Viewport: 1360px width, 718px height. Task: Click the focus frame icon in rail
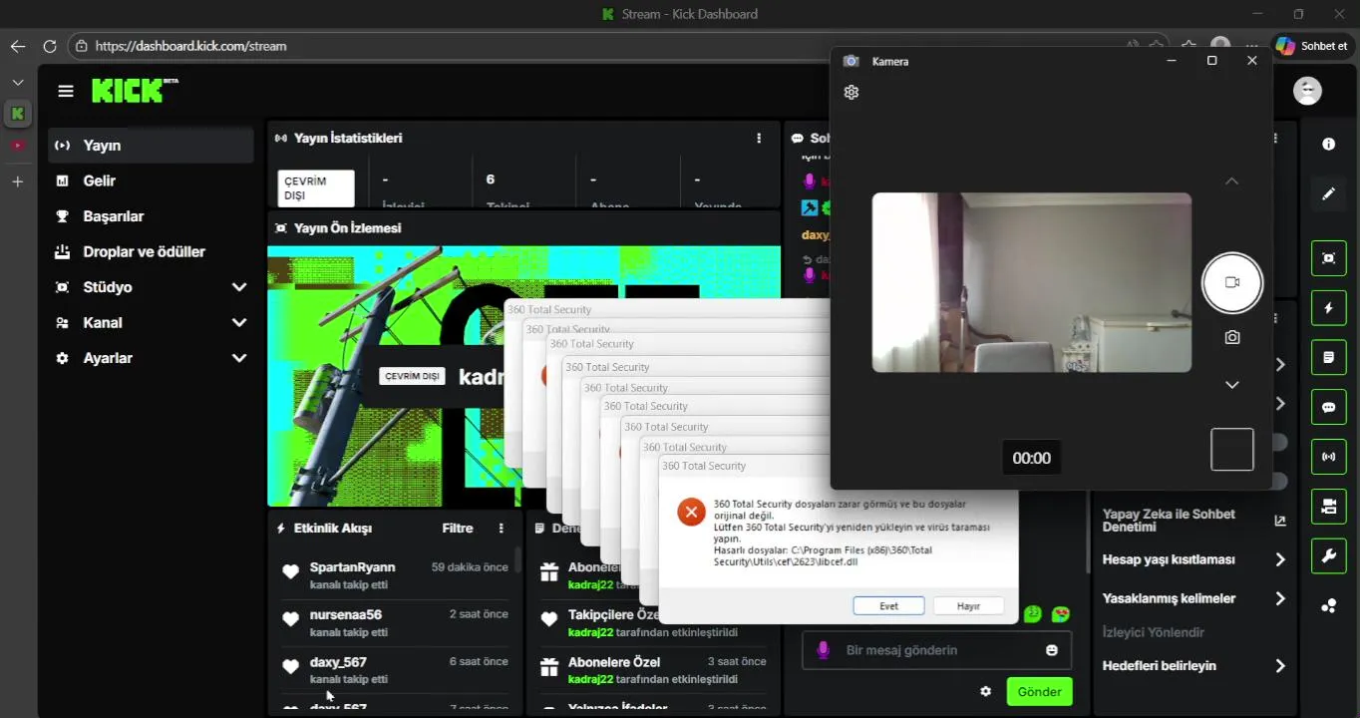pyautogui.click(x=1328, y=258)
